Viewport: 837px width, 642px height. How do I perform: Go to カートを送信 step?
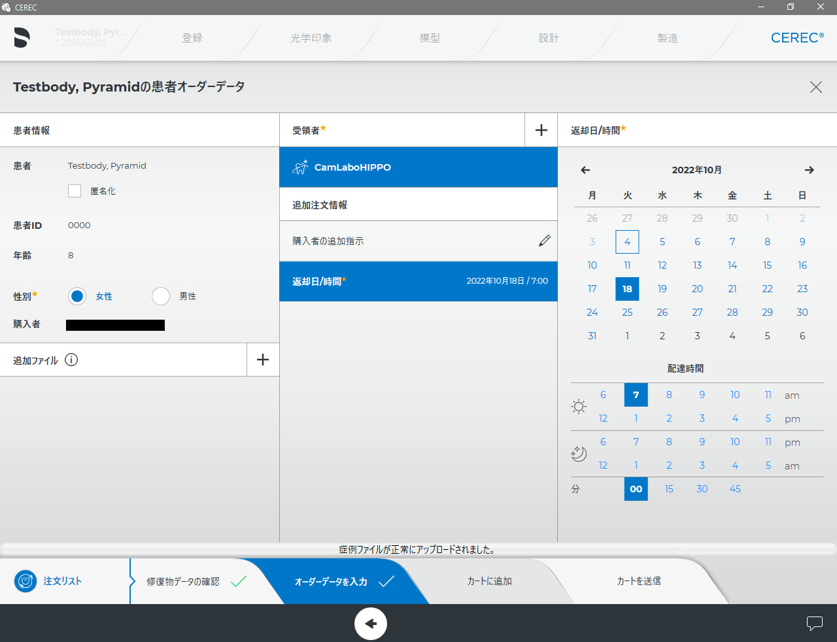click(x=639, y=581)
